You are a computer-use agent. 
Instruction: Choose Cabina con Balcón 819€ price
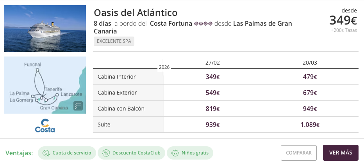tap(212, 109)
